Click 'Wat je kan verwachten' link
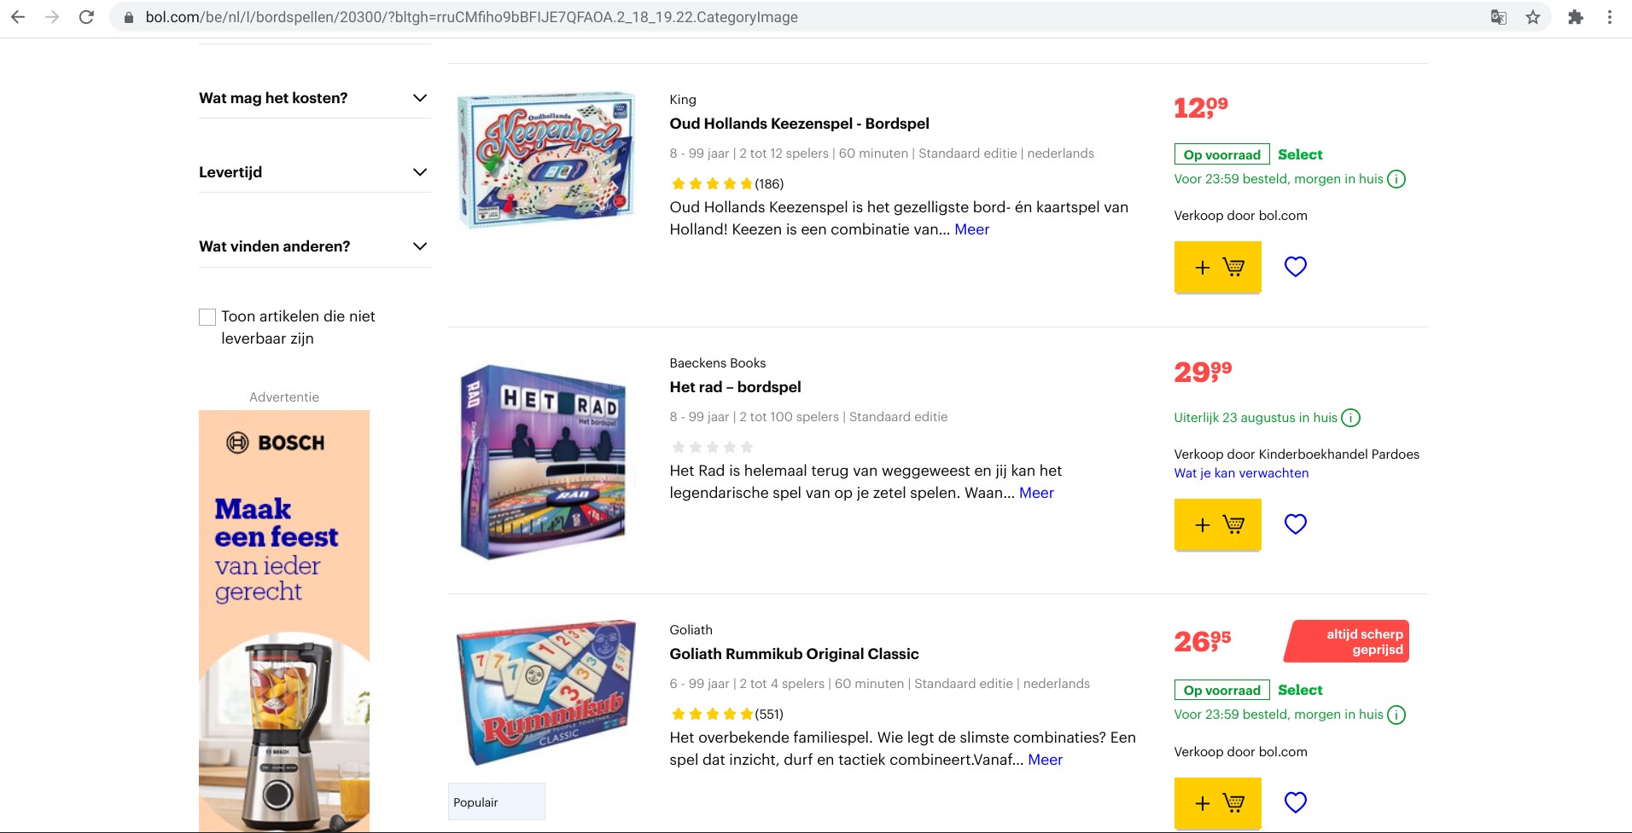The image size is (1632, 833). pyautogui.click(x=1241, y=473)
